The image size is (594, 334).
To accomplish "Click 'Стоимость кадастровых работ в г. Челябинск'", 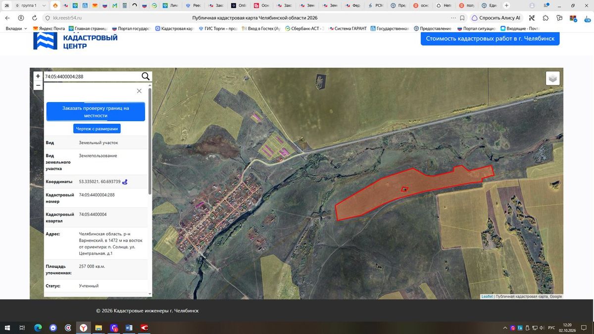I will tap(490, 39).
